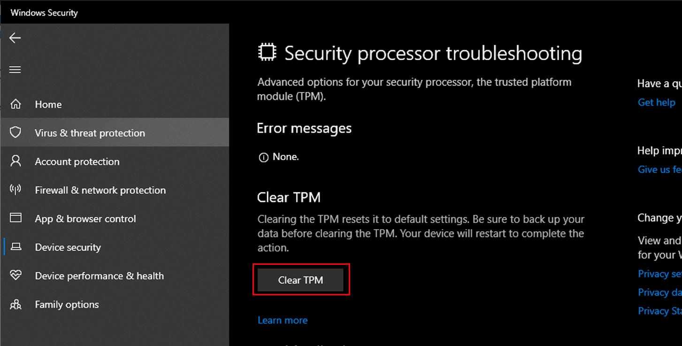Open the Account protection menu item
The height and width of the screenshot is (346, 682).
pos(115,161)
